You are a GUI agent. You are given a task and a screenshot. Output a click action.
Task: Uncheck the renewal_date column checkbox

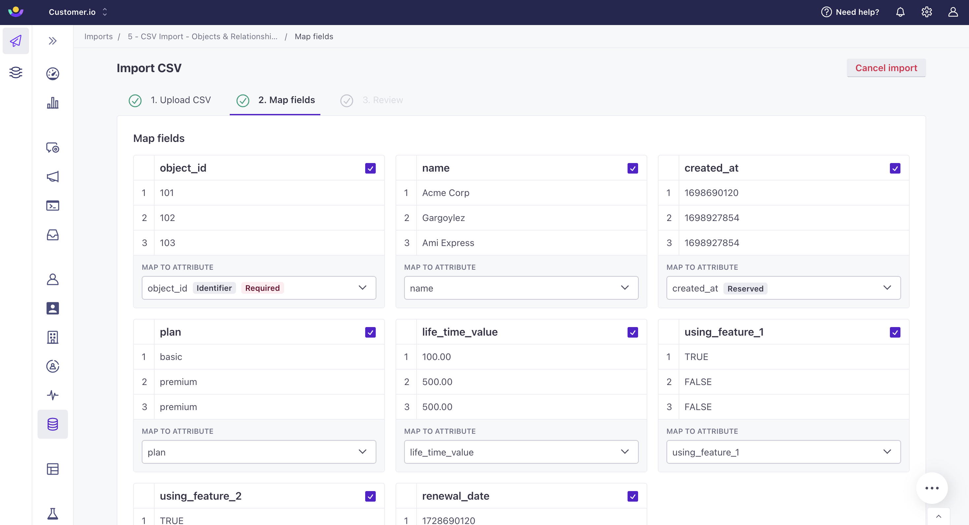pos(632,496)
